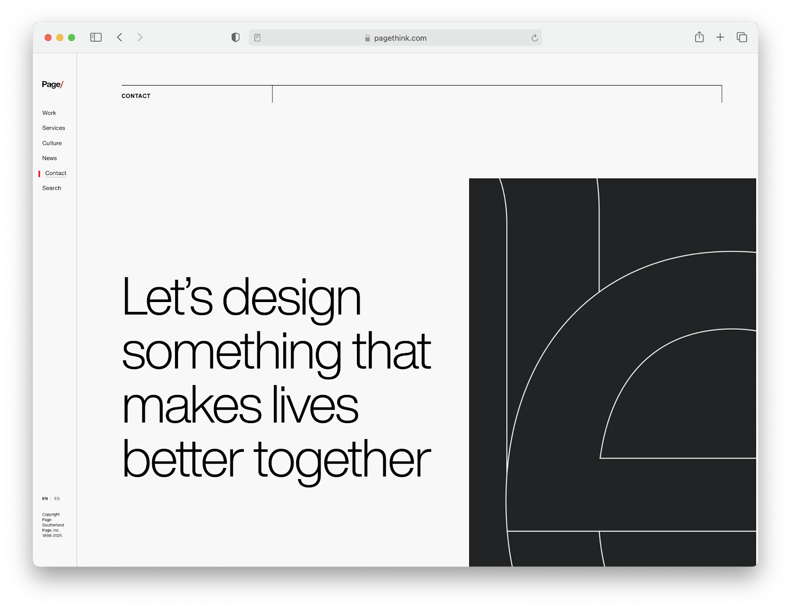791x610 pixels.
Task: Focus the pagethink.com address field
Action: 395,38
